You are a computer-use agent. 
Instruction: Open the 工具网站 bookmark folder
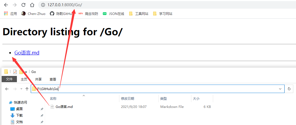point(138,14)
